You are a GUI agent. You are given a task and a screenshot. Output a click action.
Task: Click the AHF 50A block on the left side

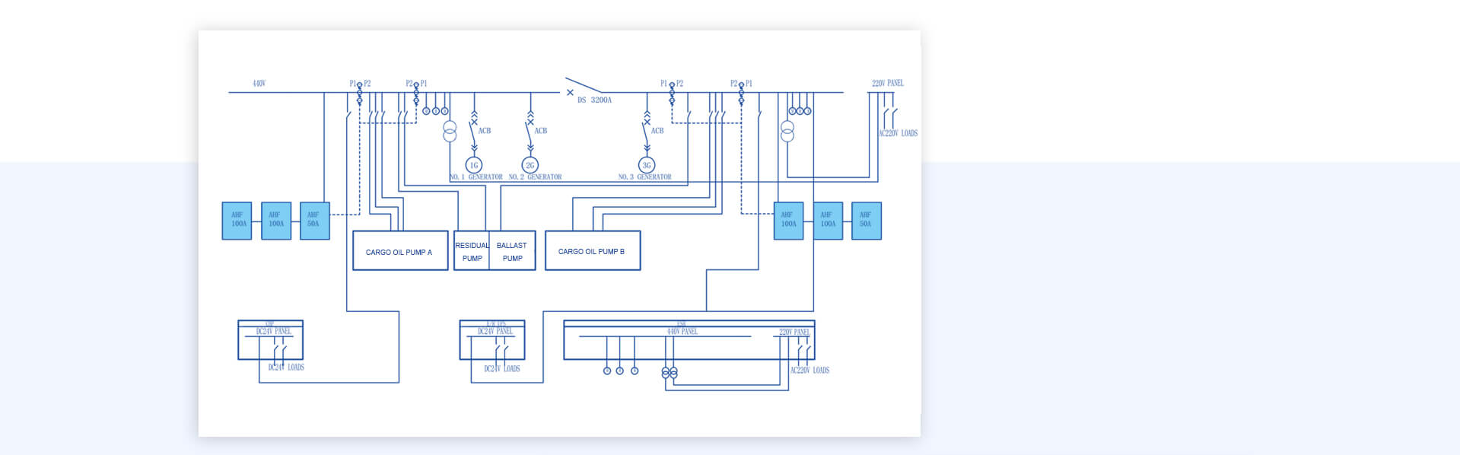314,221
